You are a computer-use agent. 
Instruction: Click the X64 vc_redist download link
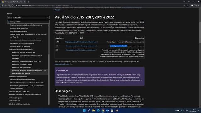point(82,50)
